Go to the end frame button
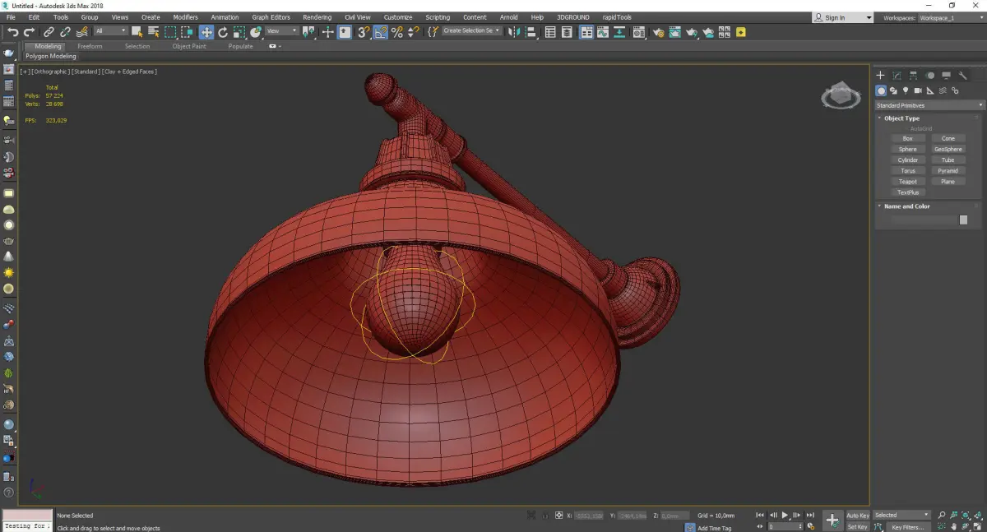Viewport: 987px width, 532px height. click(x=811, y=515)
